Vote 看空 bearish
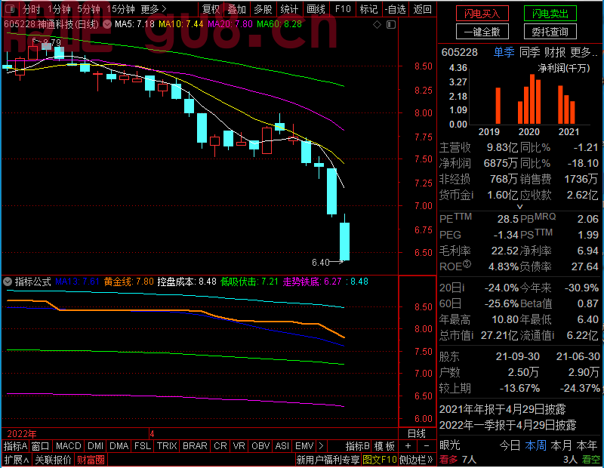 pyautogui.click(x=591, y=460)
